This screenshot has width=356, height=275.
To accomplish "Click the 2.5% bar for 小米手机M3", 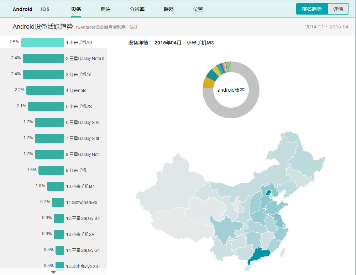I will tap(42, 42).
